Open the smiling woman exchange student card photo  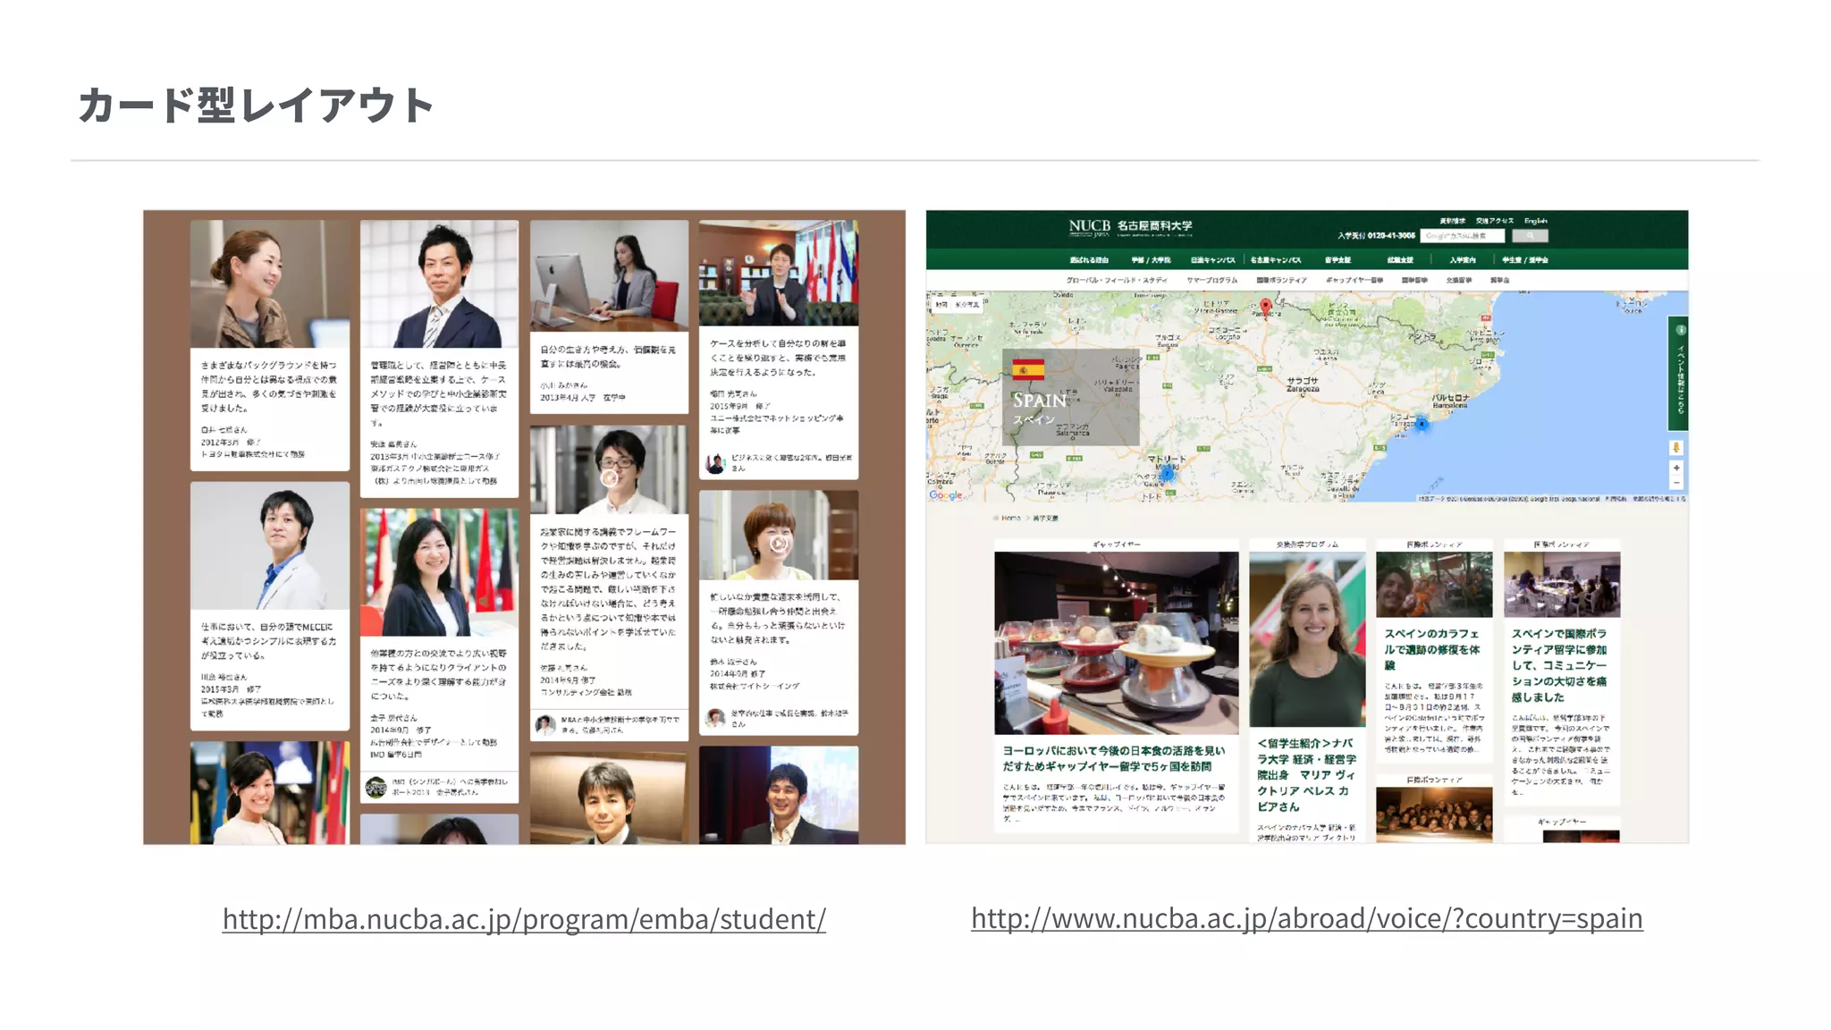click(x=1307, y=639)
